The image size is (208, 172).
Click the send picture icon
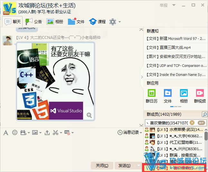click(x=35, y=132)
